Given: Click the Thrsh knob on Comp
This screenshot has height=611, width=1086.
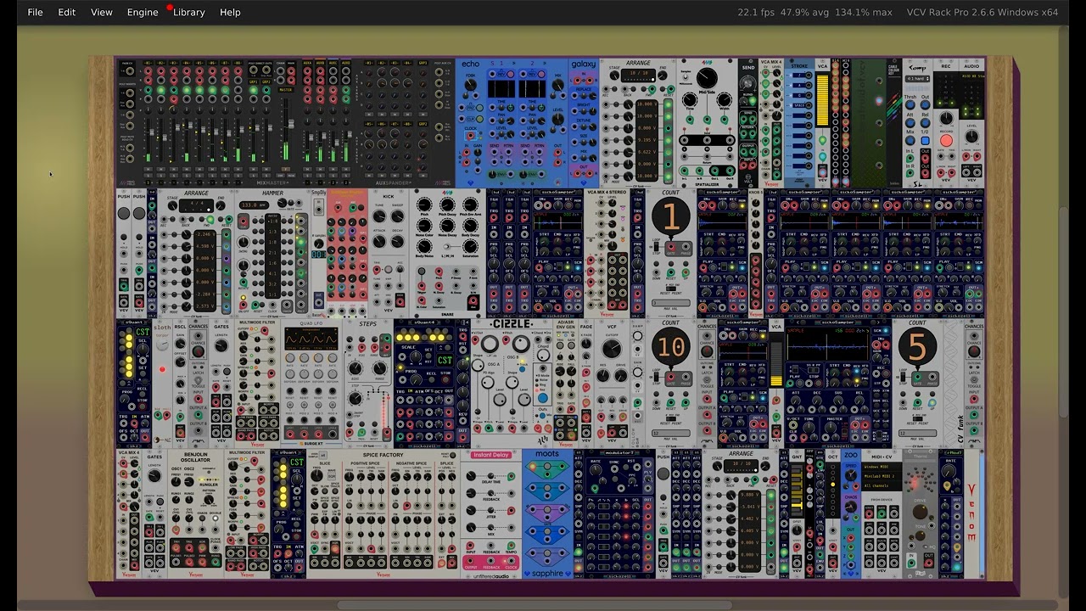Looking at the screenshot, I should (x=910, y=104).
